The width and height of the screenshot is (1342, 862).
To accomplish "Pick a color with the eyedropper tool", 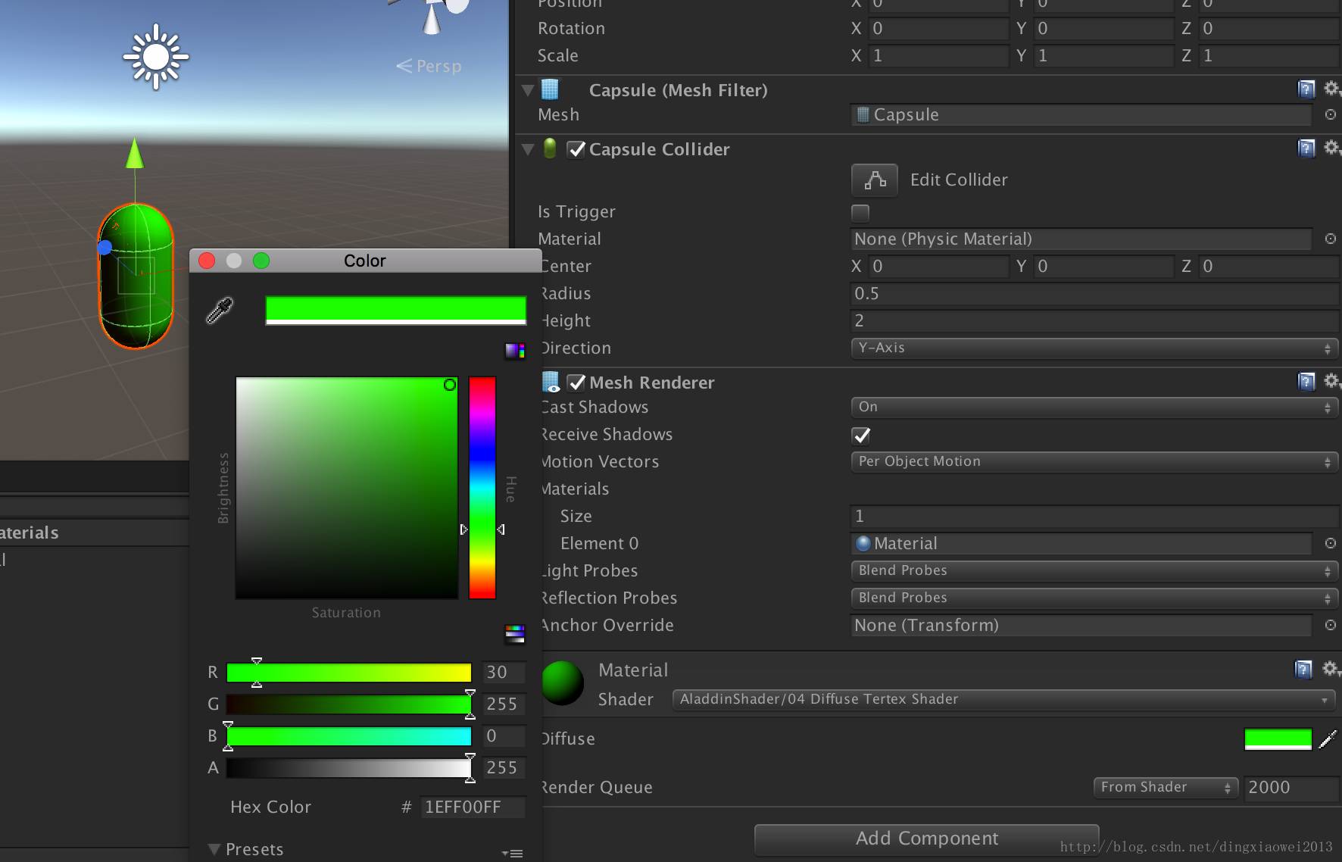I will (x=220, y=310).
